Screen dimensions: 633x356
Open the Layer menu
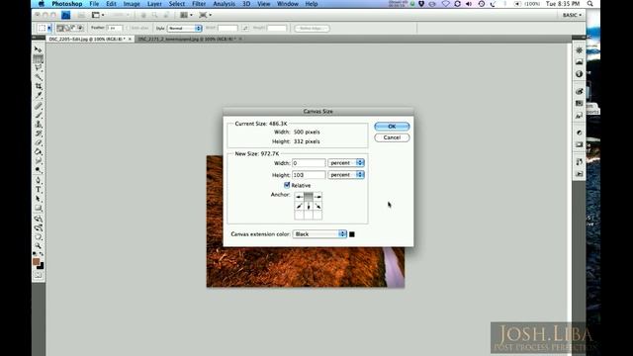pos(154,4)
